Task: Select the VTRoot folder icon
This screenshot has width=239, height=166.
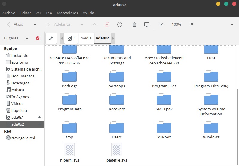Action: click(164, 127)
